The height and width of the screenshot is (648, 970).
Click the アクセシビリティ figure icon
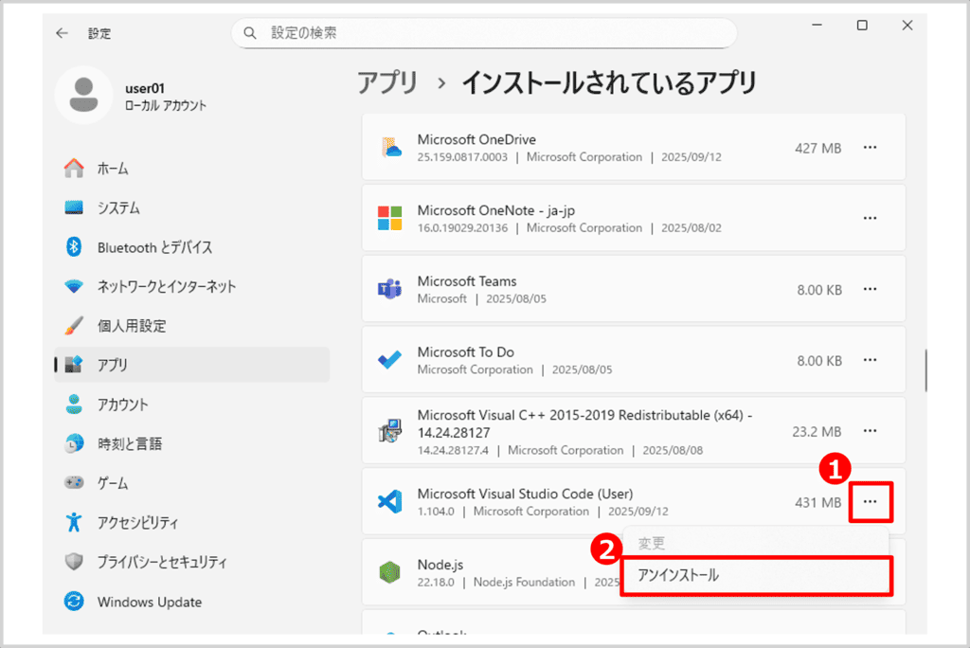pos(74,522)
